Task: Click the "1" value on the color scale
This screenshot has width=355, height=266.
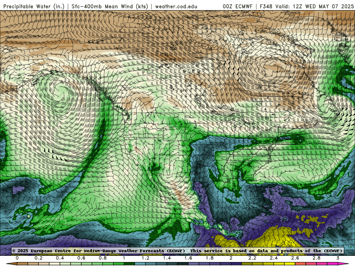Action: 124,258
